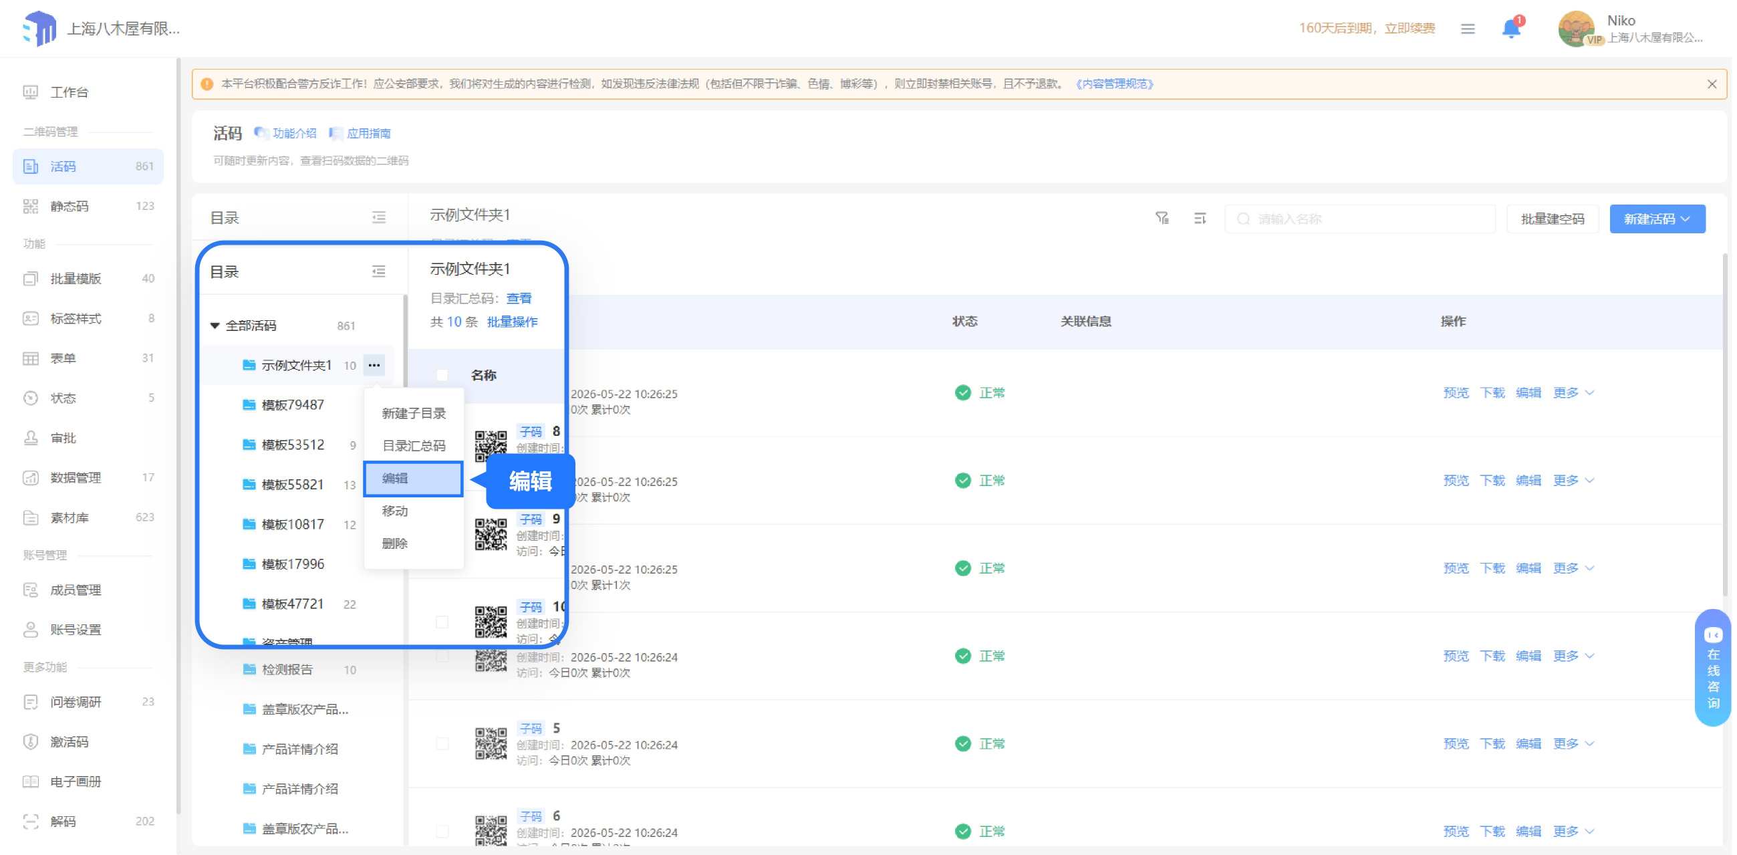This screenshot has width=1737, height=855.
Task: Dismiss the anti-fraud notice banner
Action: coord(1712,84)
